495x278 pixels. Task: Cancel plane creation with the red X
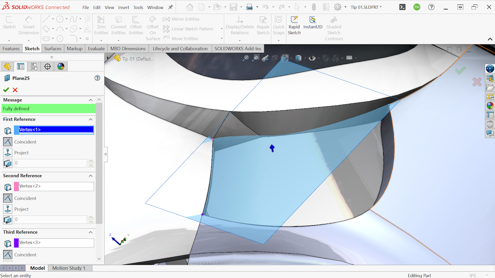tap(15, 90)
